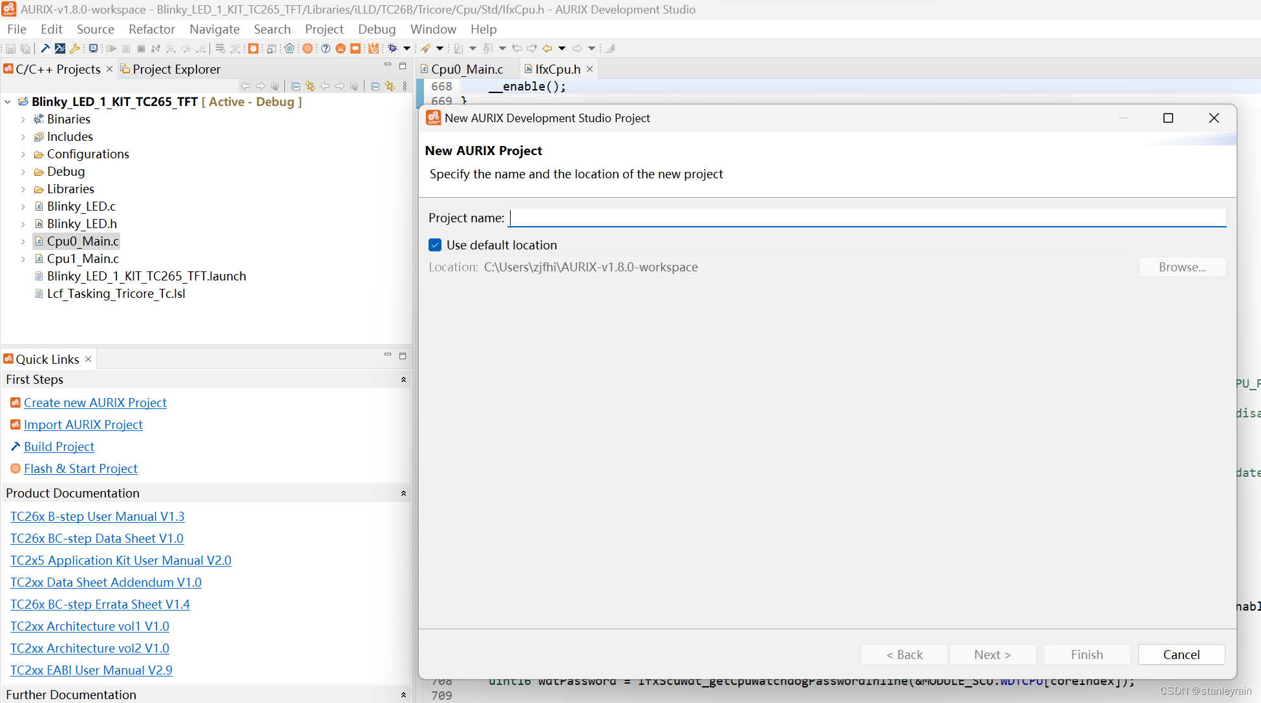Open debug configurations dropdown arrow

click(x=407, y=48)
